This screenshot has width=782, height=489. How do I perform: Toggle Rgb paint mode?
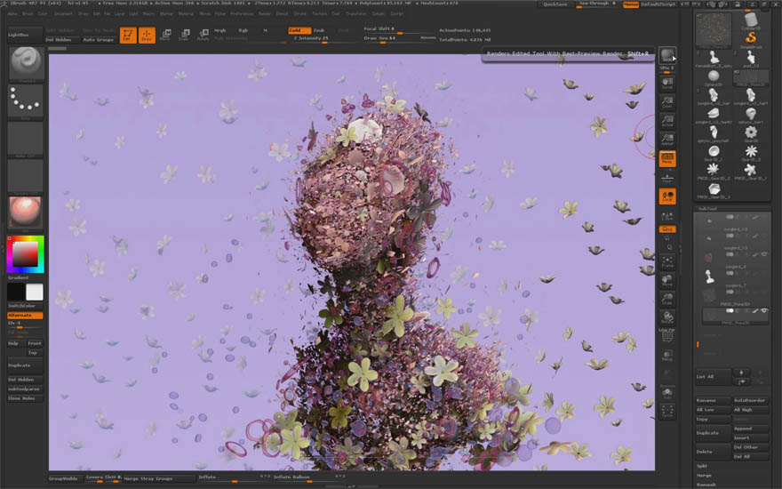coord(243,30)
